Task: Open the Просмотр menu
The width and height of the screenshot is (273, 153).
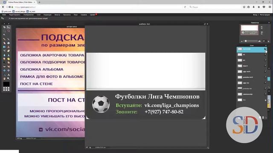Action: pyautogui.click(x=67, y=15)
